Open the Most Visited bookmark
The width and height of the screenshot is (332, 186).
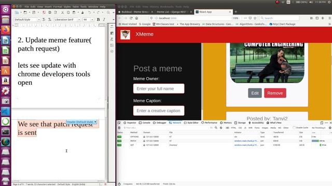[x=128, y=24]
